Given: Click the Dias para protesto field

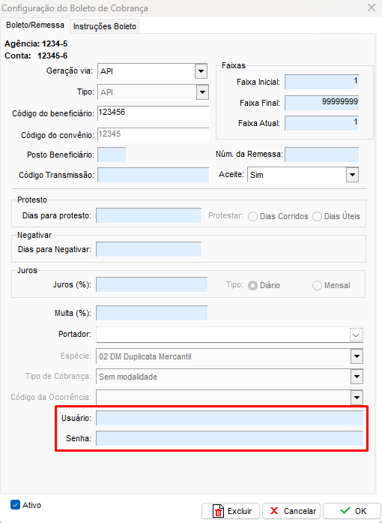Looking at the screenshot, I should pos(149,215).
